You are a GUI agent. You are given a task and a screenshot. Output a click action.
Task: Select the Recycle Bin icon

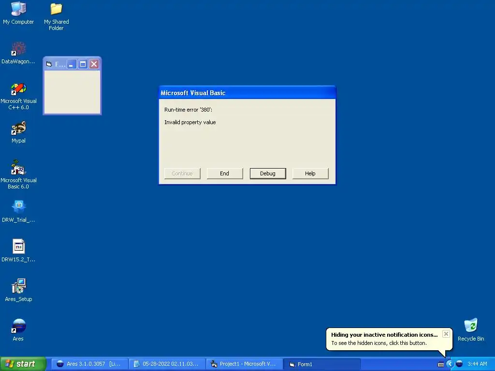click(471, 329)
